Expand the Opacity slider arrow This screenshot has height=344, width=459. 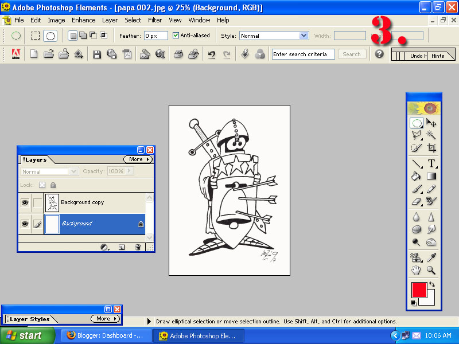click(130, 171)
